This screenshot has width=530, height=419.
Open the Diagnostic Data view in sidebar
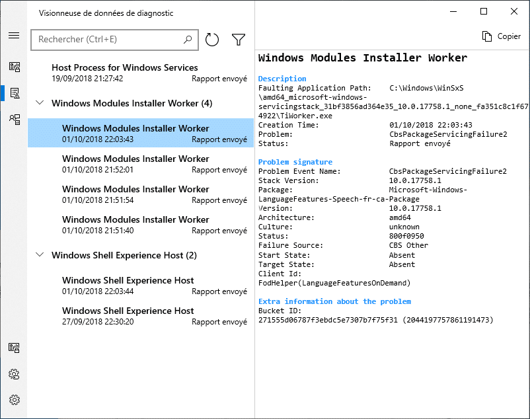14,66
